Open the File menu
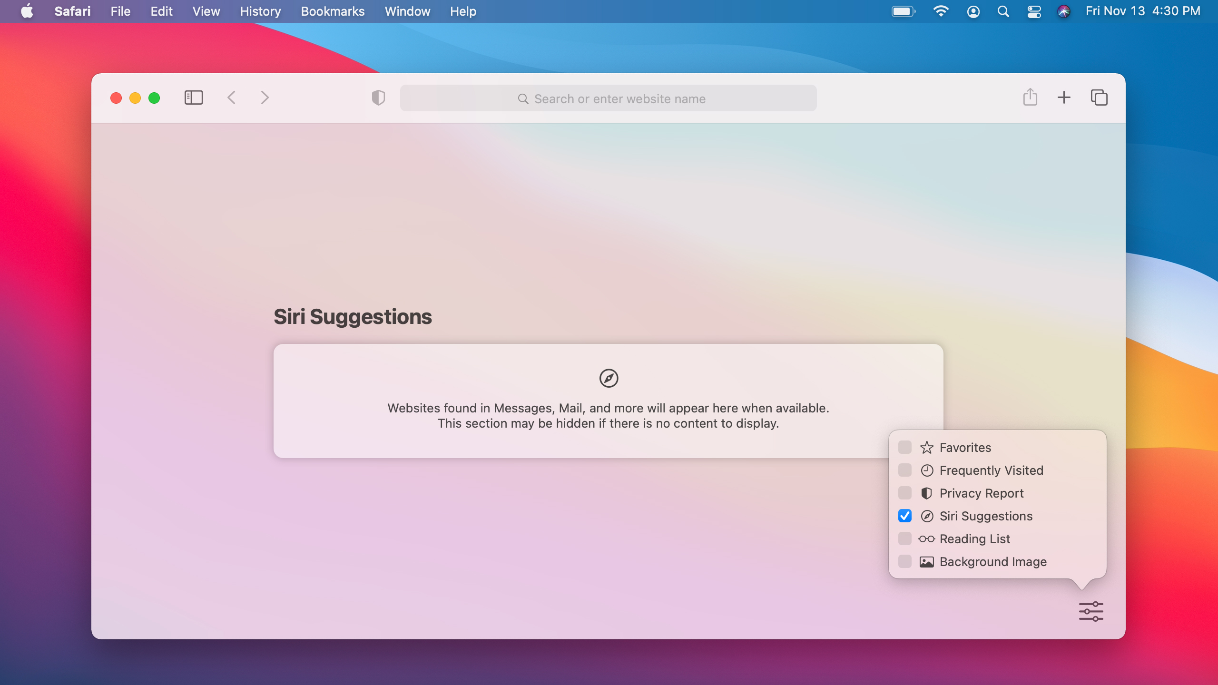This screenshot has height=685, width=1218. point(120,11)
